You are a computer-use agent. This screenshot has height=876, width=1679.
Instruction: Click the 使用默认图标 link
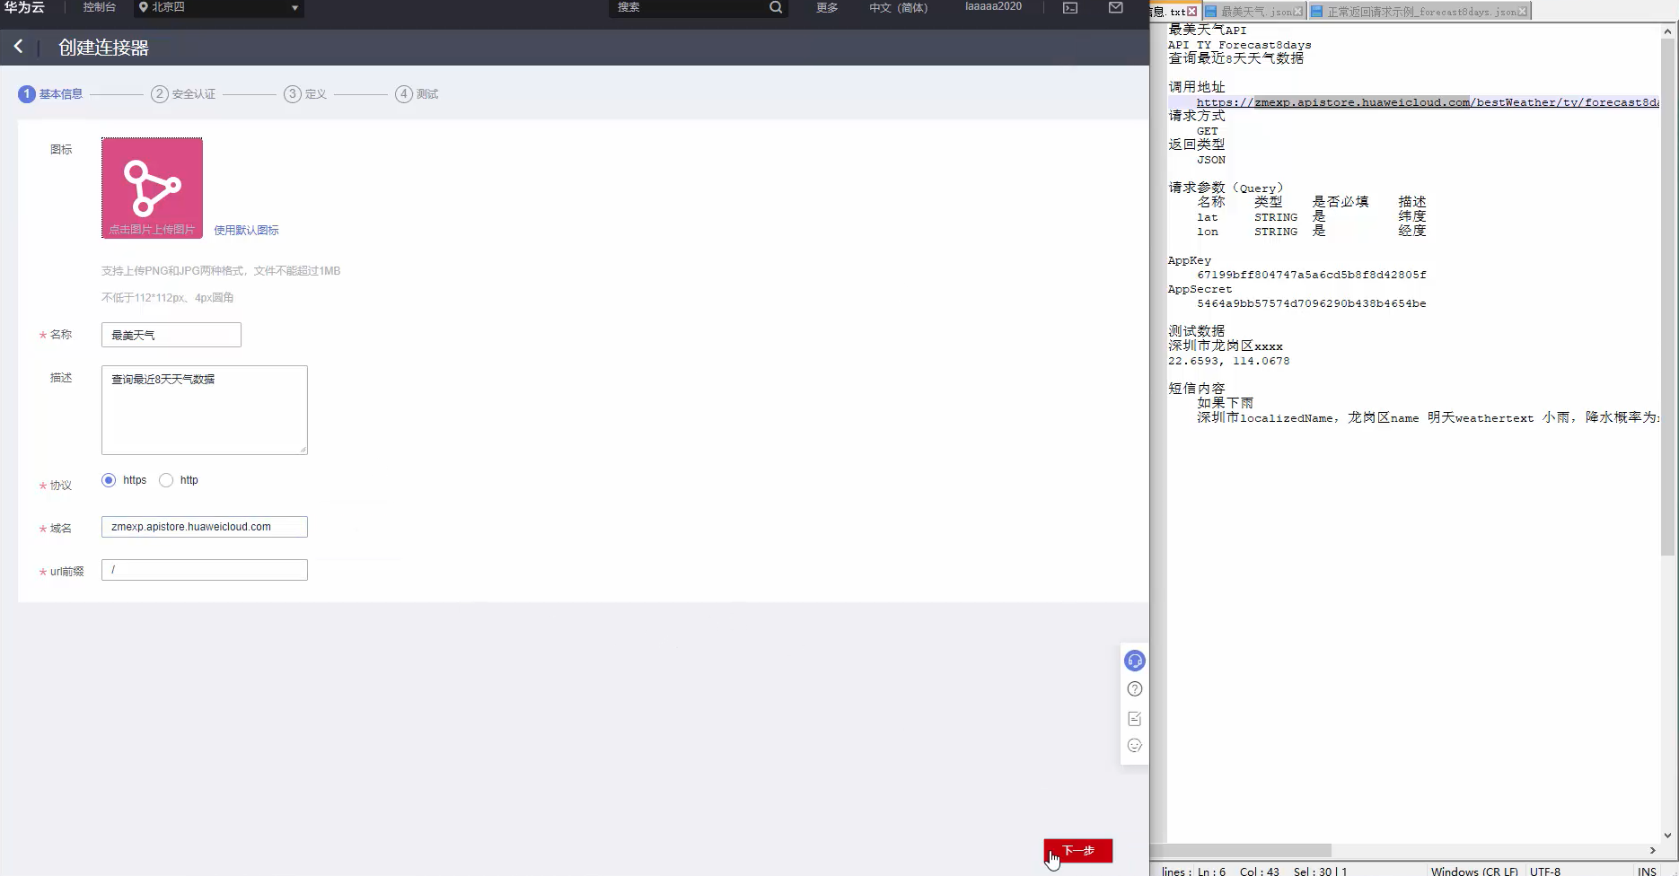click(x=246, y=231)
